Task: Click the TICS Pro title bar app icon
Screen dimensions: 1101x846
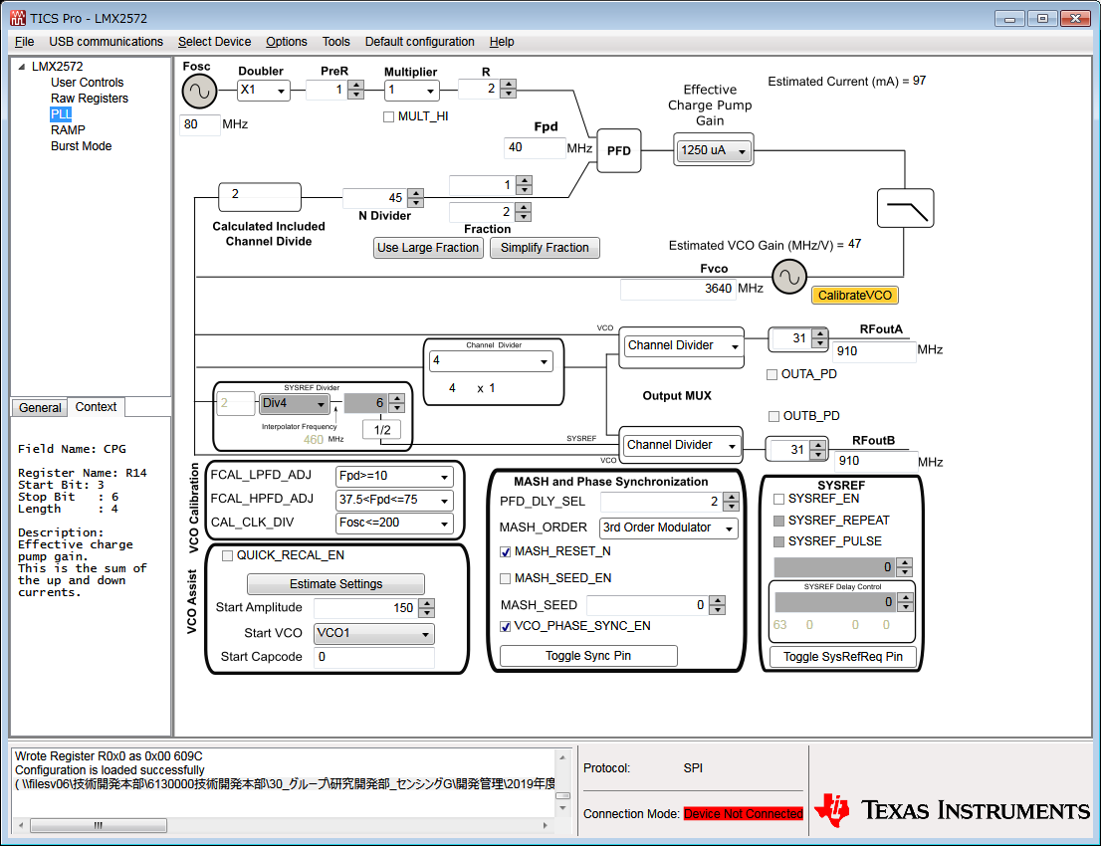Action: 18,18
